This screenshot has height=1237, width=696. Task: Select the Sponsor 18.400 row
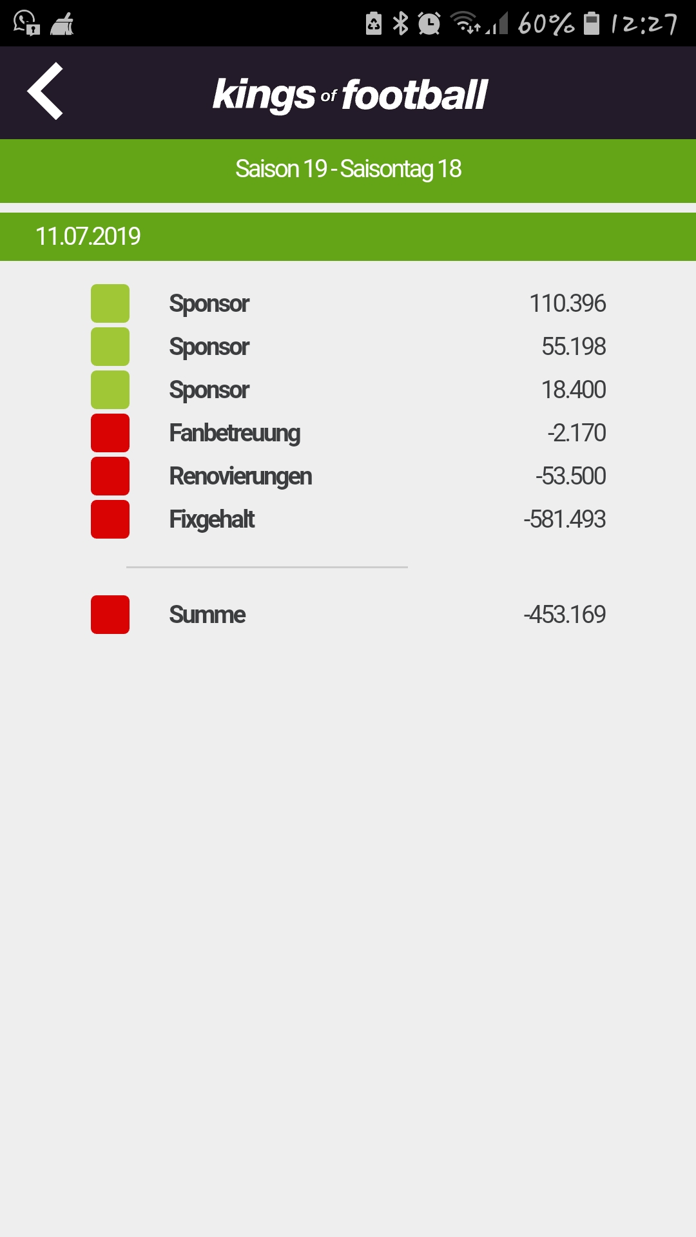point(348,390)
